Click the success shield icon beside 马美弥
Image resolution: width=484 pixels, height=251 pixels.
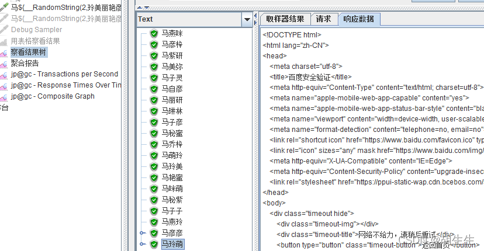(x=154, y=67)
